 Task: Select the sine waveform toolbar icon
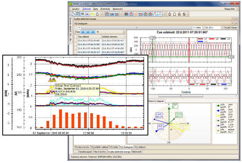(155, 14)
